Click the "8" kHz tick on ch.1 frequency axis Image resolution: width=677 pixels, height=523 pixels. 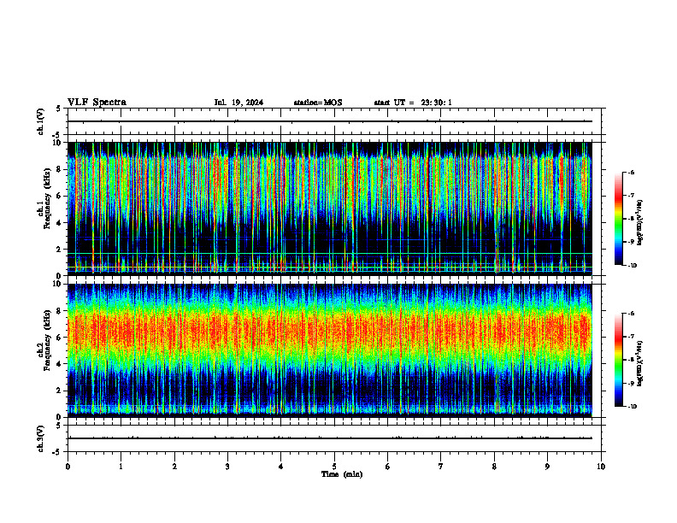click(x=61, y=169)
